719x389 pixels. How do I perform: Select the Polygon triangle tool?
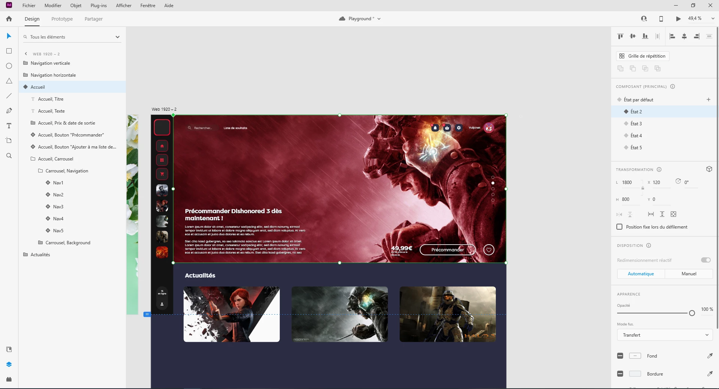point(9,81)
